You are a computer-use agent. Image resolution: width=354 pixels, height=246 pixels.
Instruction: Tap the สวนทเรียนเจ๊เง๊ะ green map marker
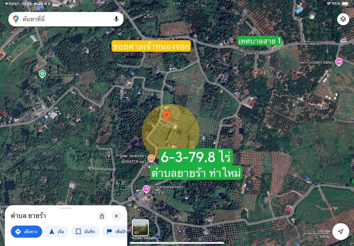click(42, 73)
